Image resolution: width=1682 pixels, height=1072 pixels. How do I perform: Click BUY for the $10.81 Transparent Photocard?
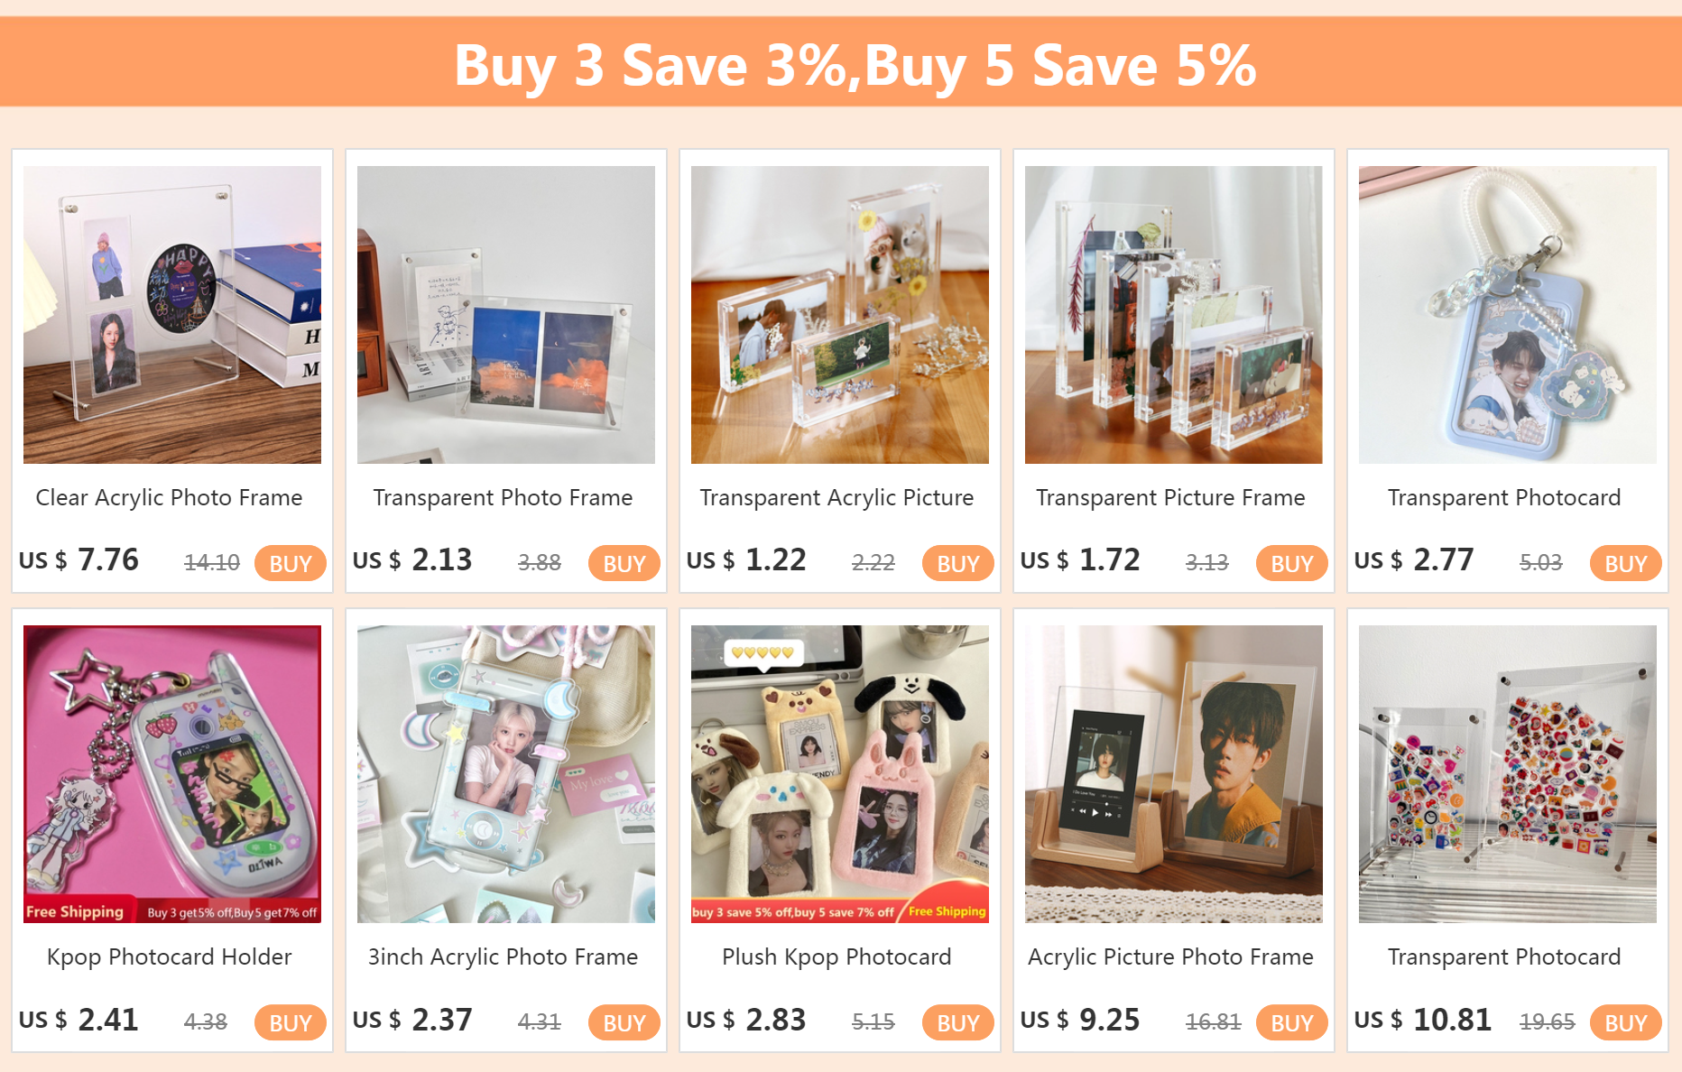[1625, 1022]
